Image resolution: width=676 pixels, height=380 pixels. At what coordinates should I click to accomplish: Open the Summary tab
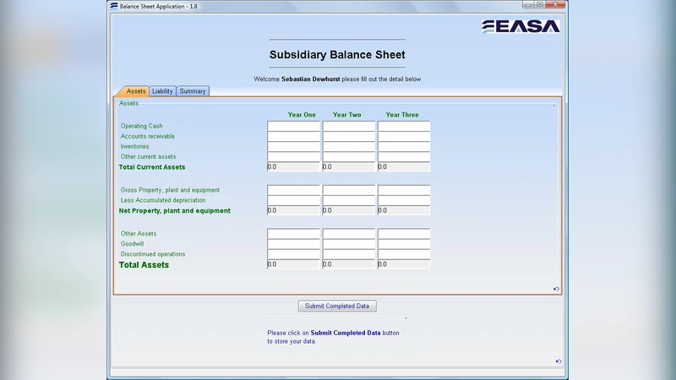(193, 91)
